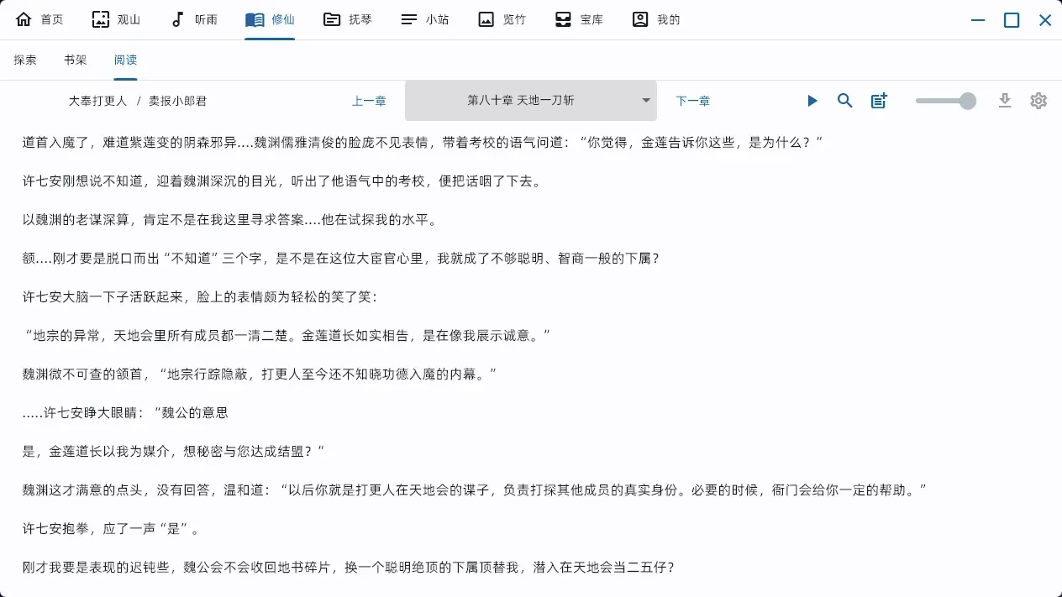Advance to the next chapter 下一章
Image resolution: width=1062 pixels, height=597 pixels.
tap(692, 100)
